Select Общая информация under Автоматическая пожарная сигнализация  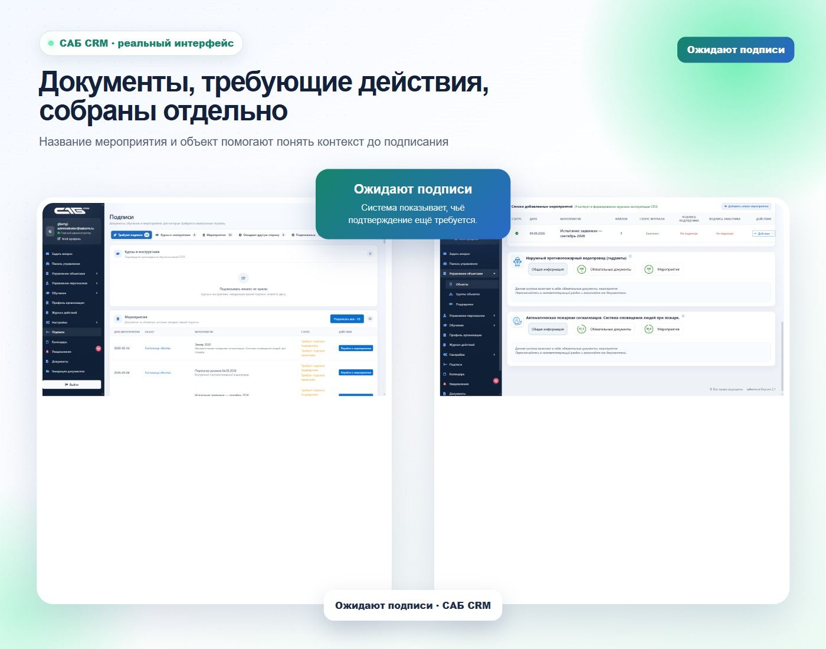[x=548, y=329]
